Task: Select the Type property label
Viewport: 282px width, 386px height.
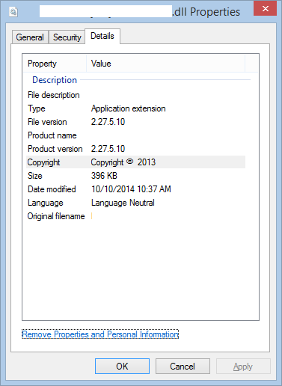Action: (x=37, y=108)
